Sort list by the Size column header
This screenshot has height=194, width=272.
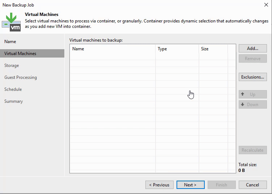point(213,49)
